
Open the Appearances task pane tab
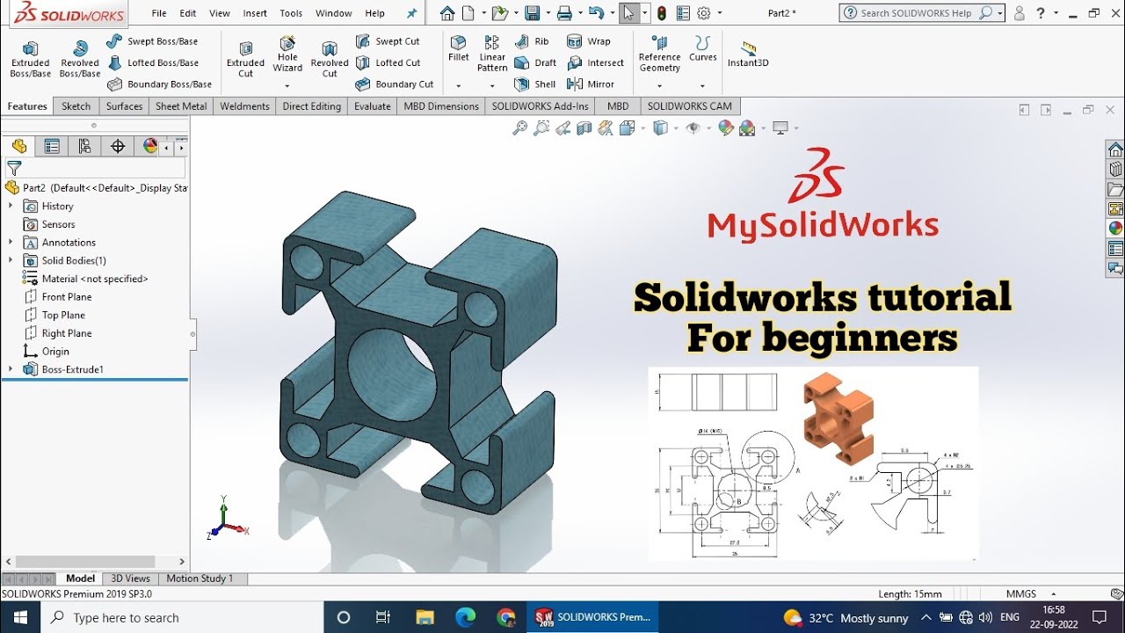click(x=1115, y=228)
